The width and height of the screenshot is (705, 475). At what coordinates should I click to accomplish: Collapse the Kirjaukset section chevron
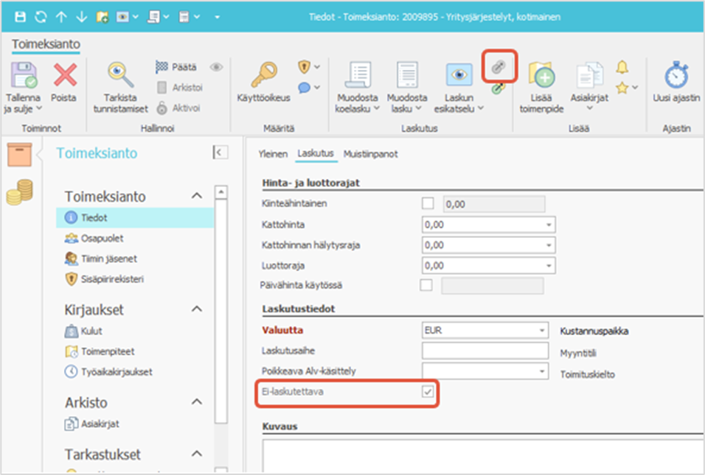[197, 309]
